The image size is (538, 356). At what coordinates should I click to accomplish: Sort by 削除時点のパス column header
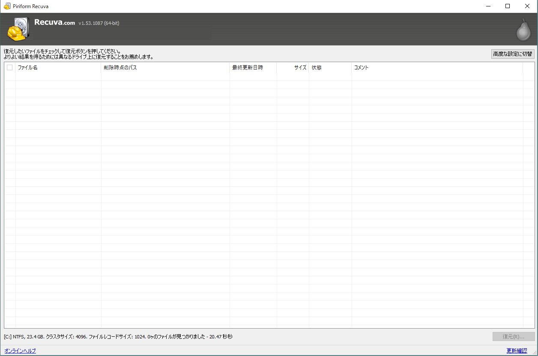(165, 68)
